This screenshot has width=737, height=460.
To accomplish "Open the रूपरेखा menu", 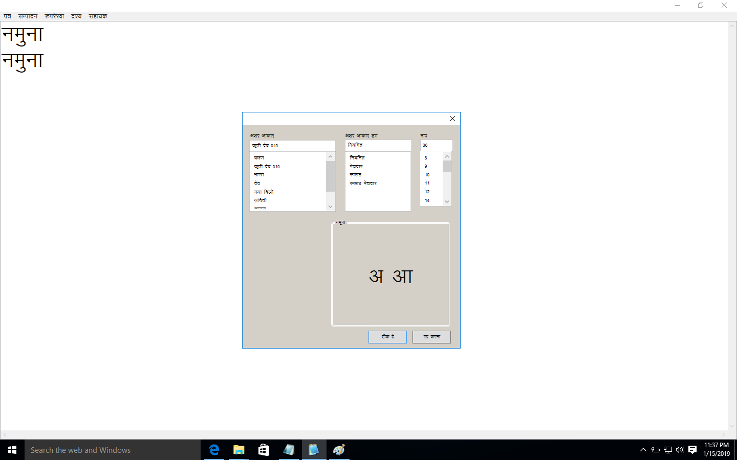I will pos(54,16).
